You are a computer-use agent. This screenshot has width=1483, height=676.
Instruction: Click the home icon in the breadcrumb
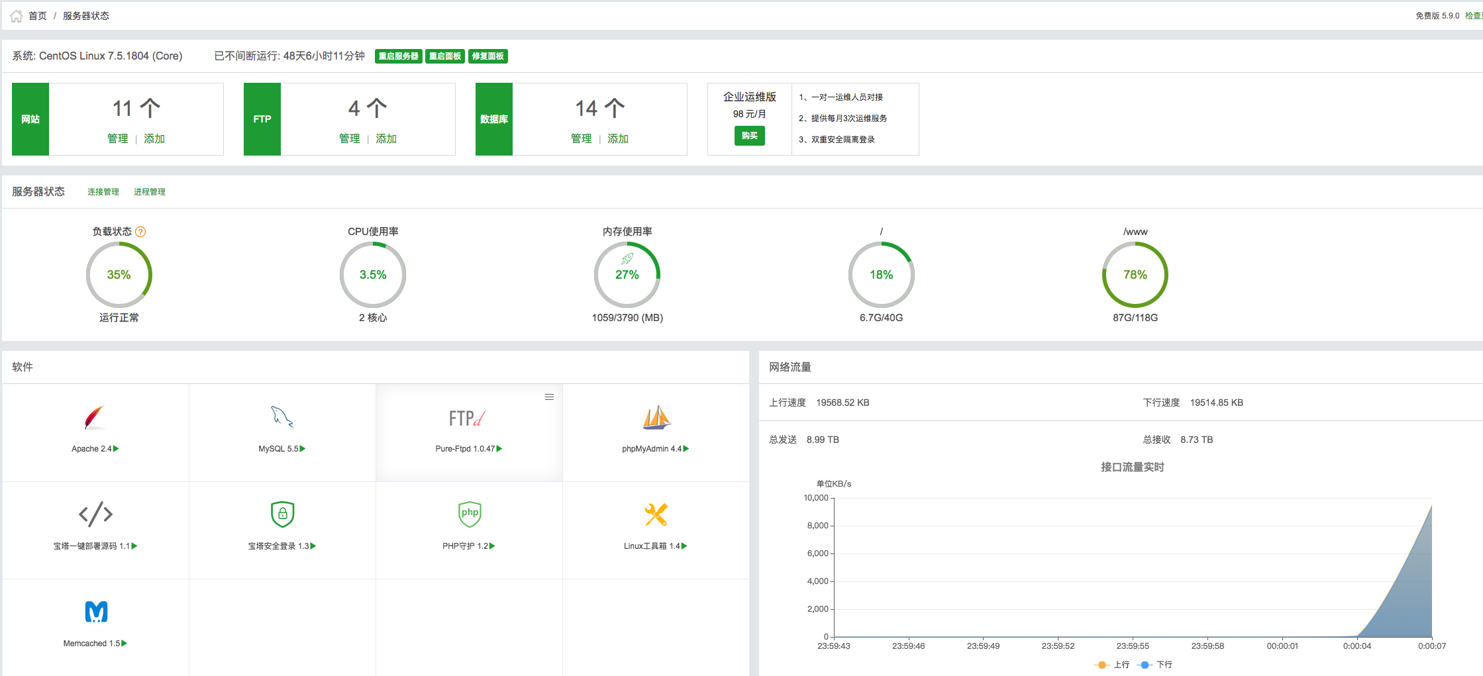coord(16,15)
